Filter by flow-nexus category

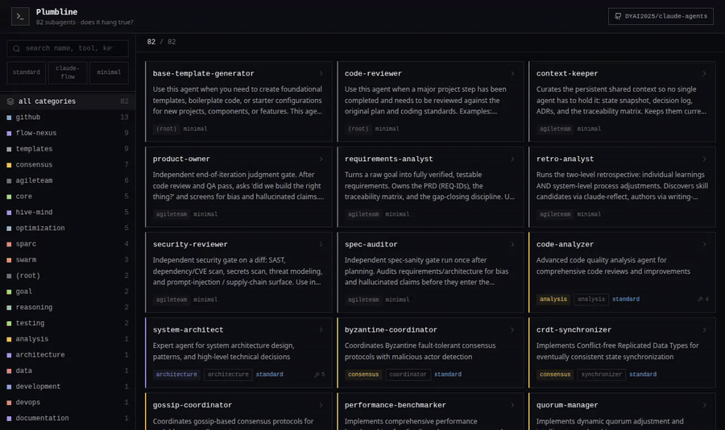(68, 133)
